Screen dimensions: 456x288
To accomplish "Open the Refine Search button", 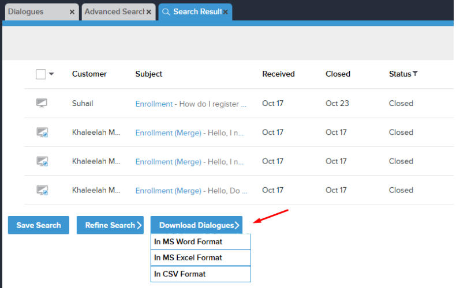I will (x=110, y=225).
